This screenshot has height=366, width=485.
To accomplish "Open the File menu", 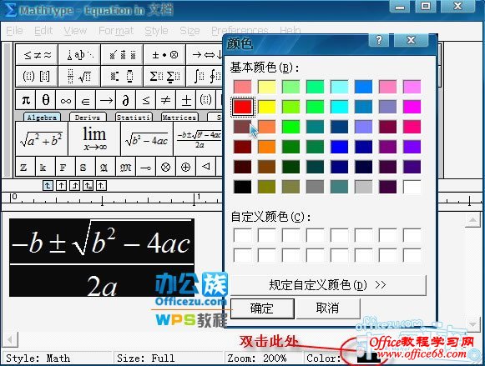I will pos(14,31).
